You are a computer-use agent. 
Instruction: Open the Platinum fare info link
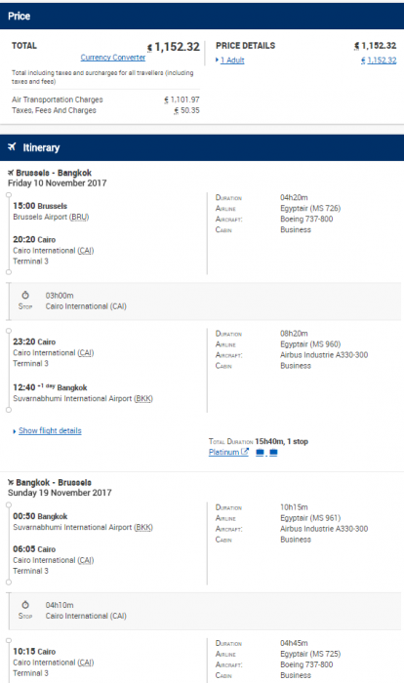[x=224, y=452]
